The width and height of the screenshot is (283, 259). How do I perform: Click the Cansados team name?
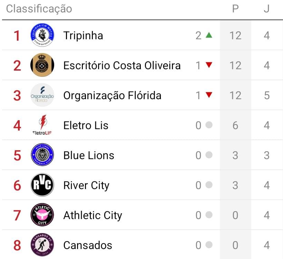click(88, 245)
